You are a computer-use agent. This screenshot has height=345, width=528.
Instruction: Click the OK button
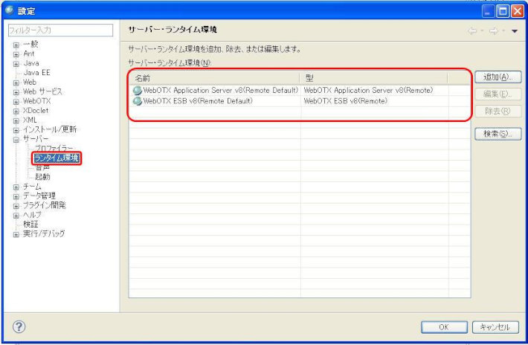tap(443, 327)
